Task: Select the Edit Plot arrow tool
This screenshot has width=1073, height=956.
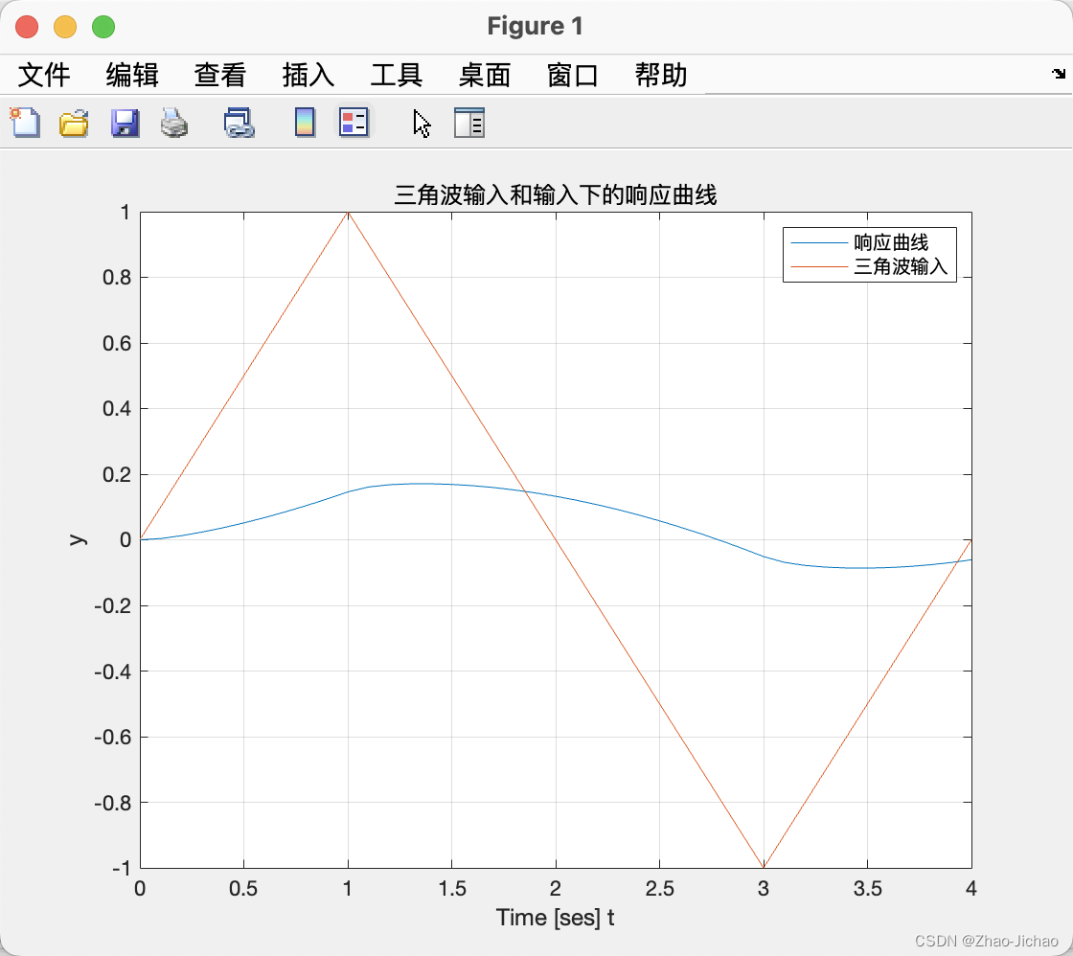Action: click(x=419, y=123)
